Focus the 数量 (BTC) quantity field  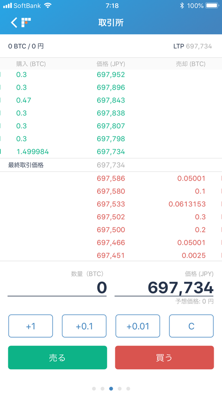(57, 288)
